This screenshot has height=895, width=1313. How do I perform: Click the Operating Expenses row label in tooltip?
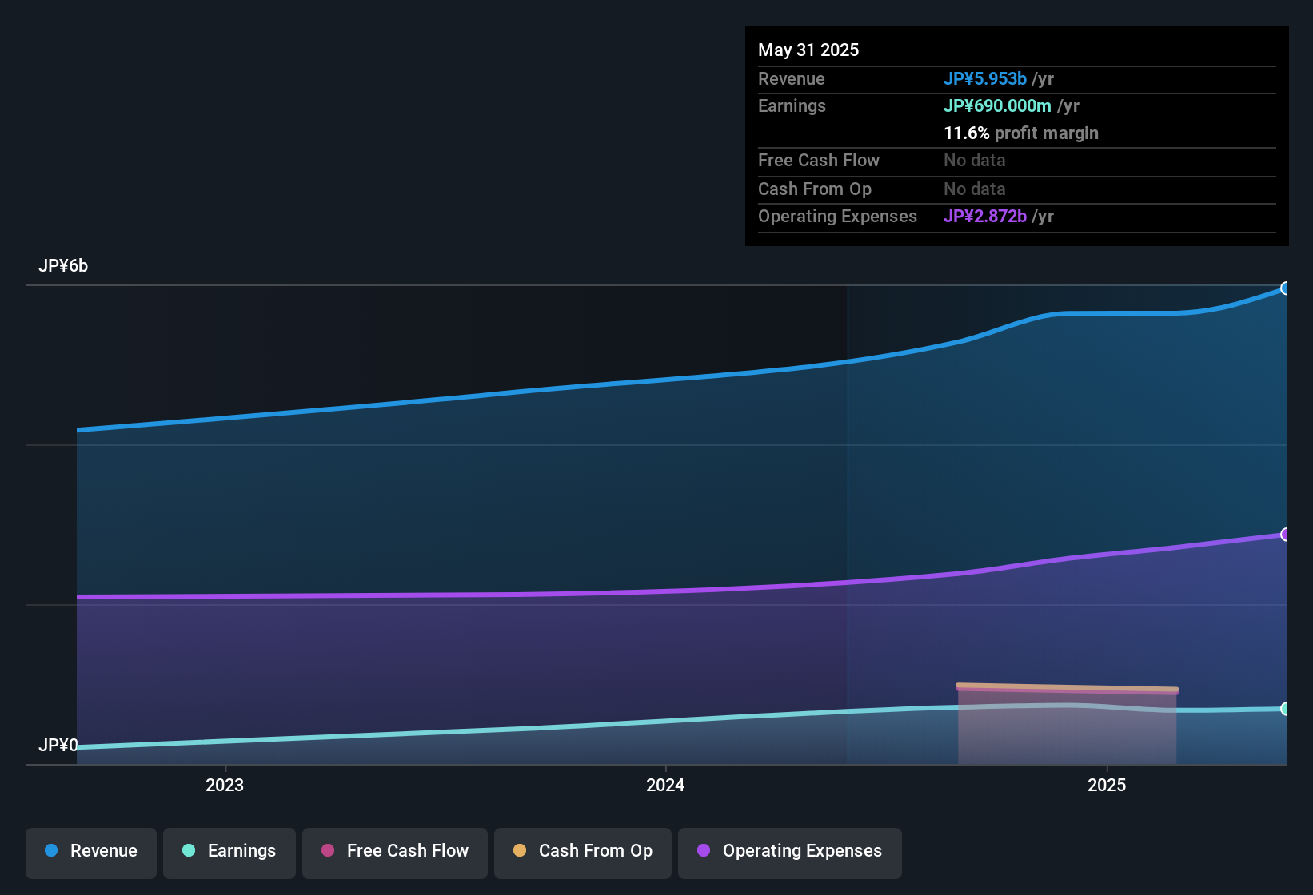(837, 216)
